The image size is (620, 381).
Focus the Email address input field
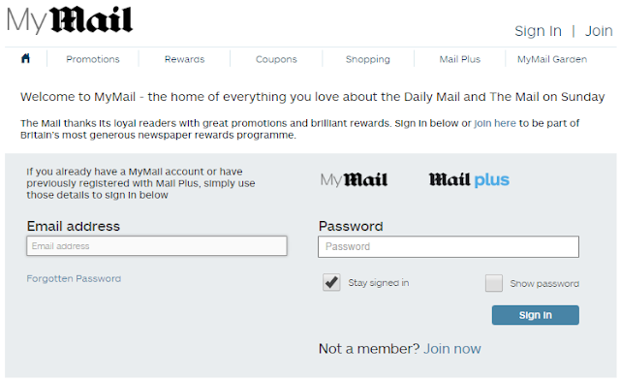coord(157,245)
